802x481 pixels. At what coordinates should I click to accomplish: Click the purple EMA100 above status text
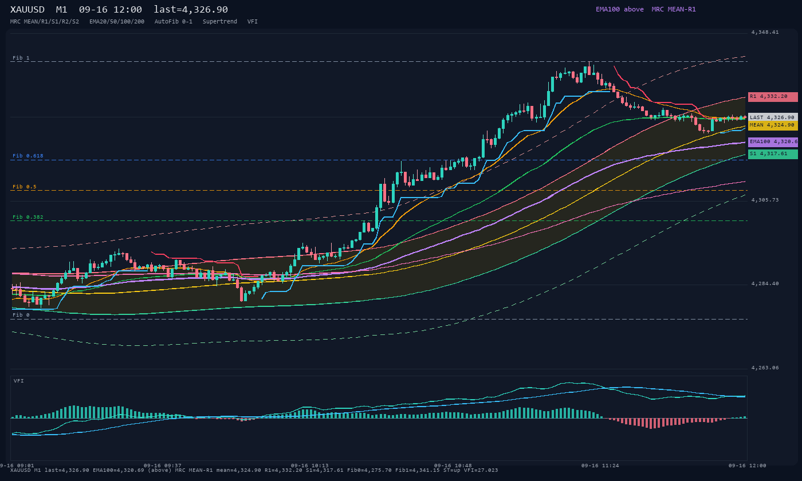click(620, 9)
